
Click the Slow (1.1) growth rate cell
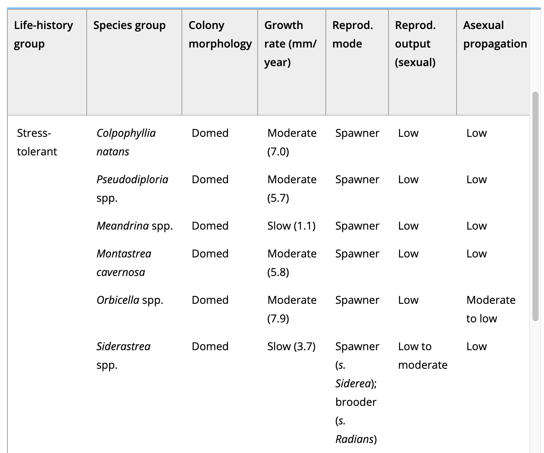pos(291,226)
